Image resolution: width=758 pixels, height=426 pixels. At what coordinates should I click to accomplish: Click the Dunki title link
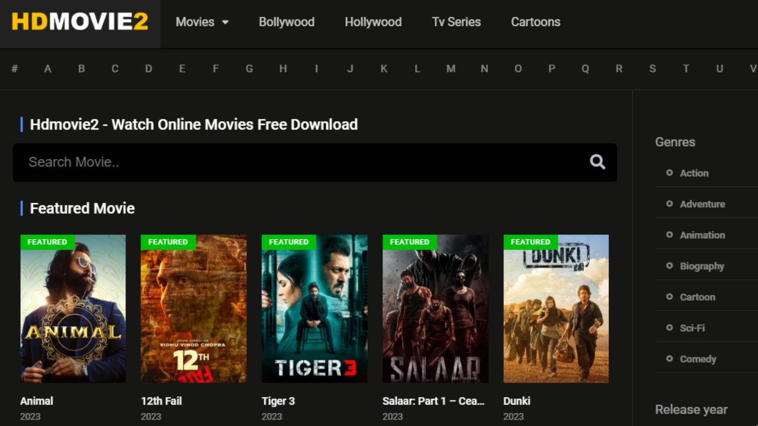click(x=517, y=401)
